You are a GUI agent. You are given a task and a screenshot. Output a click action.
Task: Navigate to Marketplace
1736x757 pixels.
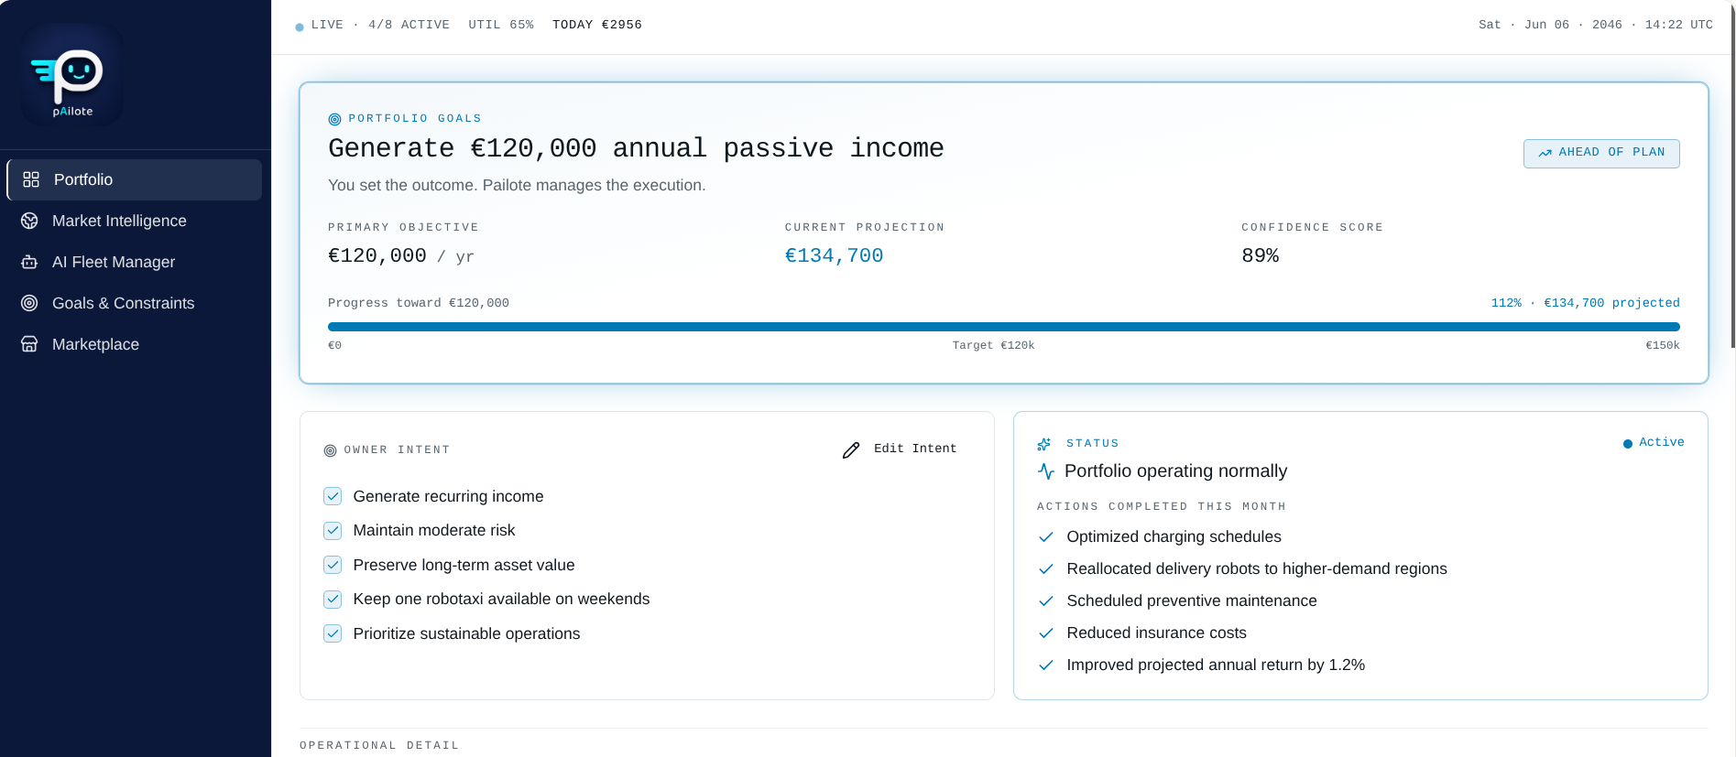[135, 344]
